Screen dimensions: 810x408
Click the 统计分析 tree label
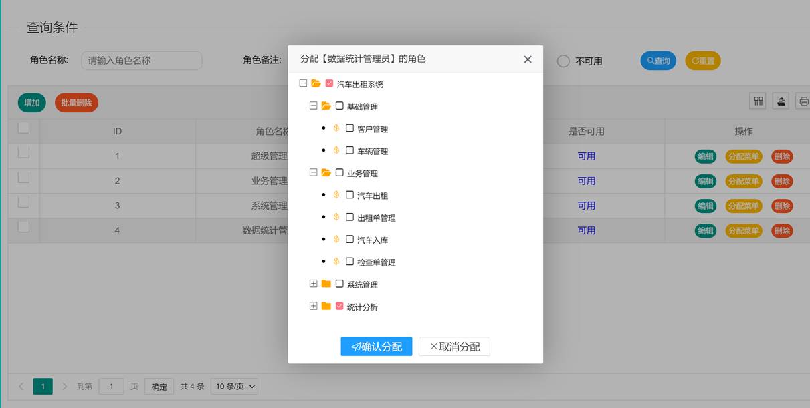click(x=363, y=307)
